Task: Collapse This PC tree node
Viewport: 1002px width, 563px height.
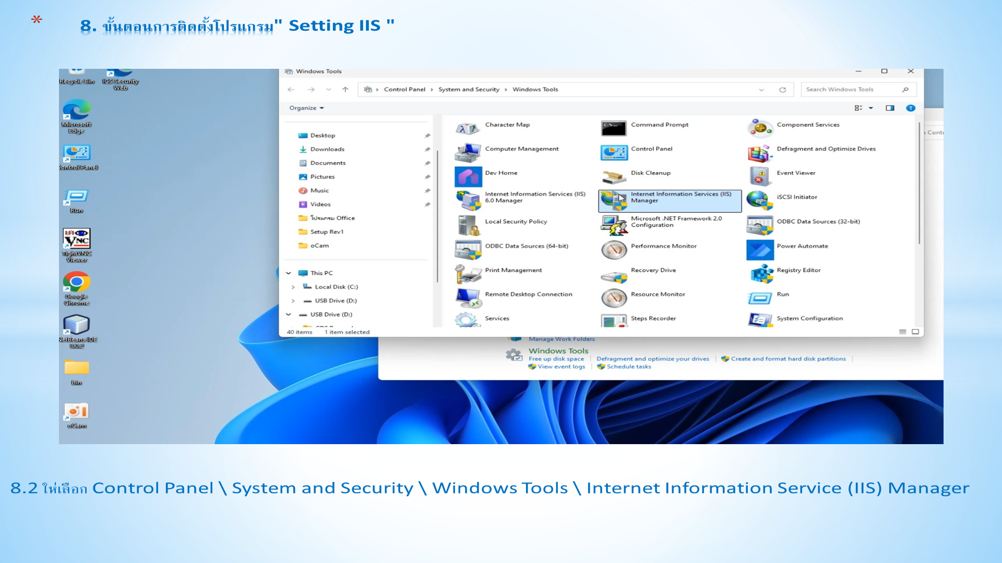Action: click(289, 273)
